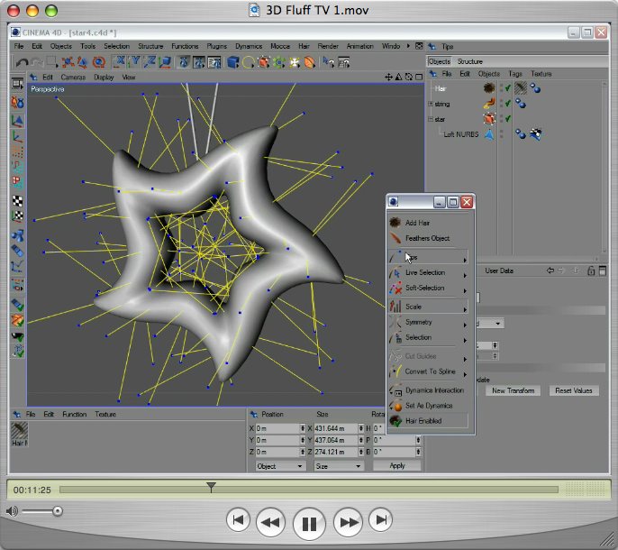Click Set As Dynamics entry
The height and width of the screenshot is (550, 618).
[x=429, y=406]
